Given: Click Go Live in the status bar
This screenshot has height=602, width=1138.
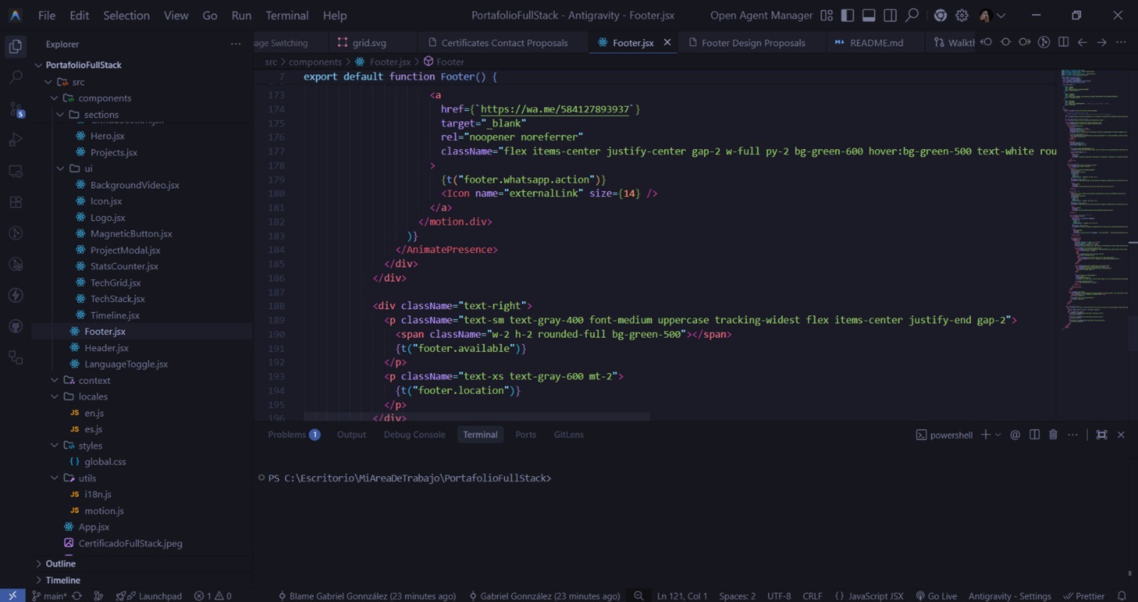Looking at the screenshot, I should [936, 596].
